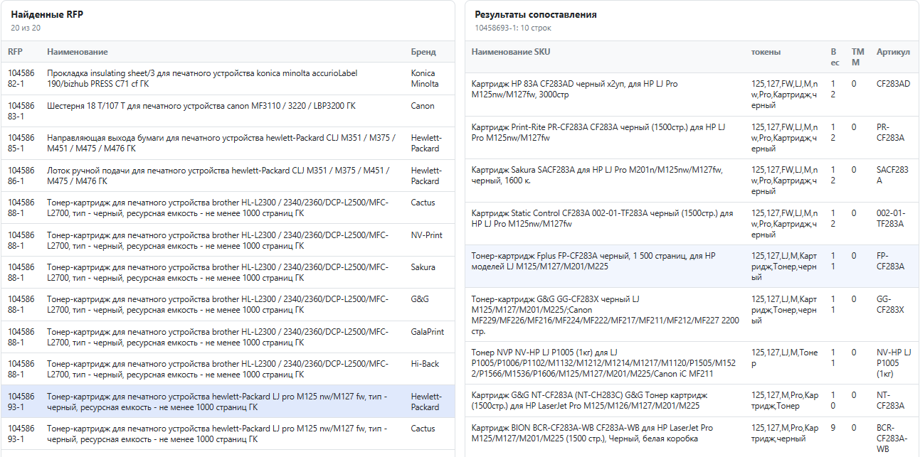Viewport: 920px width, 457px height.
Task: Select the brother HL-L2300 row with brand G&G
Action: point(228,305)
